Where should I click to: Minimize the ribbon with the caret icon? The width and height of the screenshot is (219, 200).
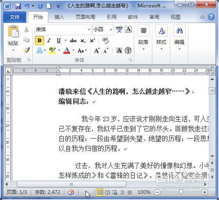tap(202, 17)
